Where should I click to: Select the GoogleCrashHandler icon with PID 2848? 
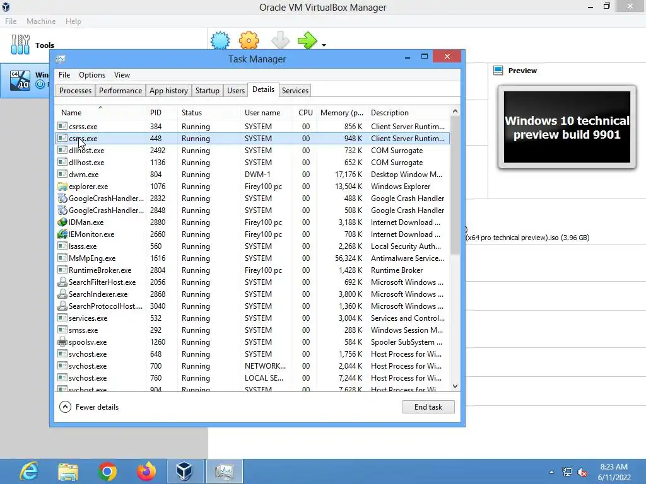[x=62, y=210]
